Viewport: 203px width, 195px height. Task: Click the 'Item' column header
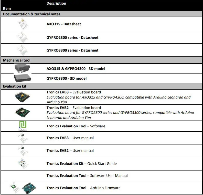(x=7, y=8)
